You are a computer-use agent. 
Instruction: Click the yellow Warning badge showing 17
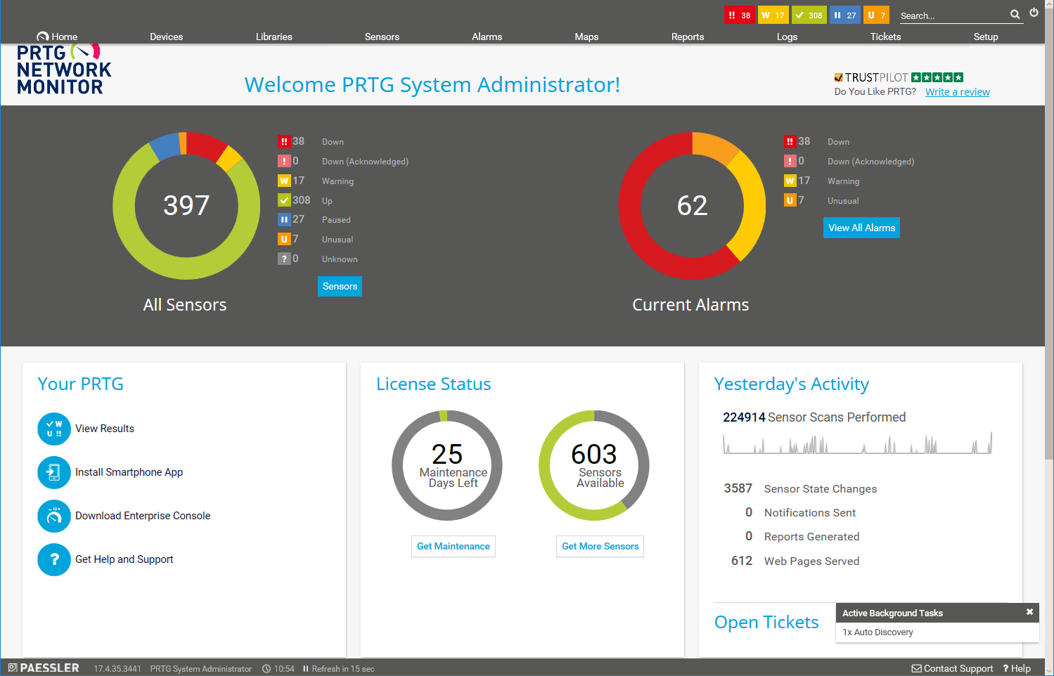(773, 14)
